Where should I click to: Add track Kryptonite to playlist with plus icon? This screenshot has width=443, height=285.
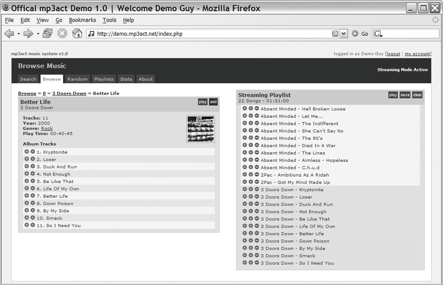pyautogui.click(x=27, y=152)
